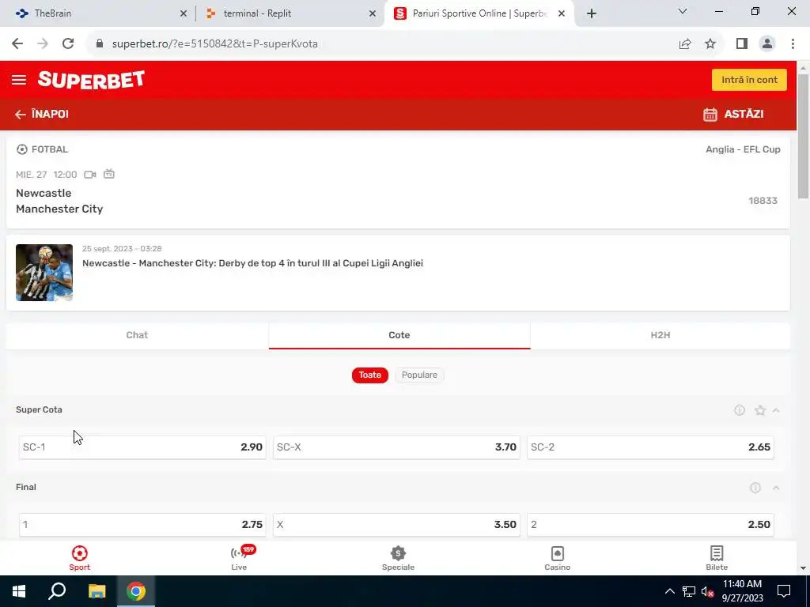The image size is (810, 607).
Task: Open Bilete in the bottom navigation
Action: point(717,558)
